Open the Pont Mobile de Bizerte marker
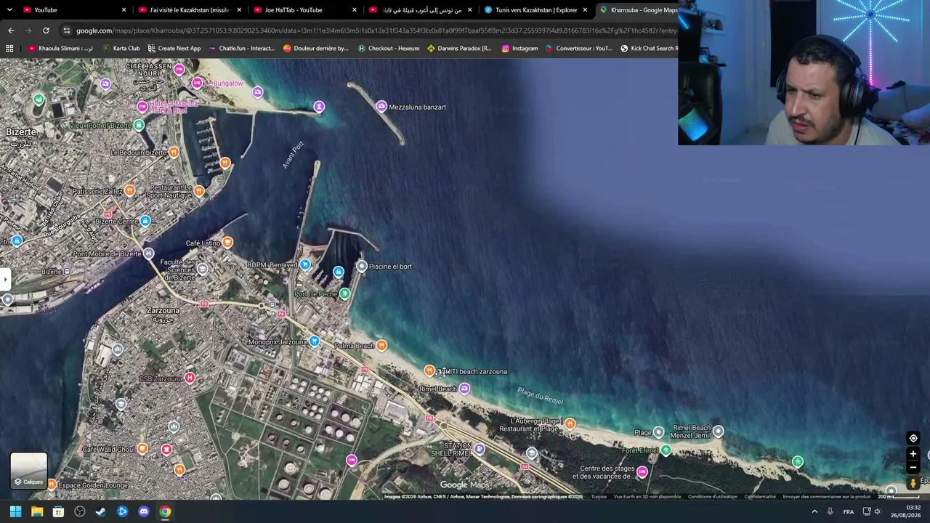Image resolution: width=930 pixels, height=523 pixels. point(148,254)
